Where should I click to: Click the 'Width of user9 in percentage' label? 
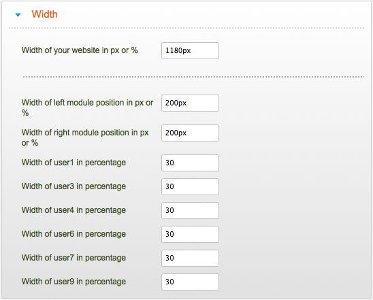pos(74,282)
